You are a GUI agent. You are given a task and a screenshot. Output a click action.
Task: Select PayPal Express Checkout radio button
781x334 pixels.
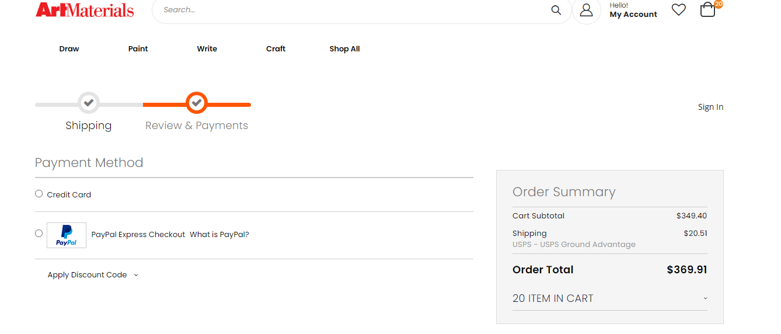(39, 233)
